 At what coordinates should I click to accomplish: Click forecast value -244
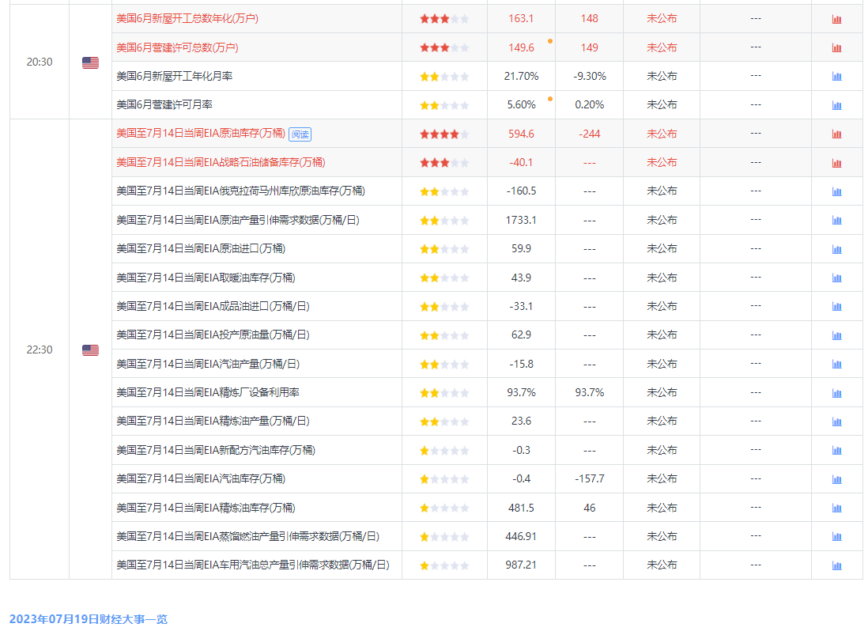pyautogui.click(x=590, y=134)
